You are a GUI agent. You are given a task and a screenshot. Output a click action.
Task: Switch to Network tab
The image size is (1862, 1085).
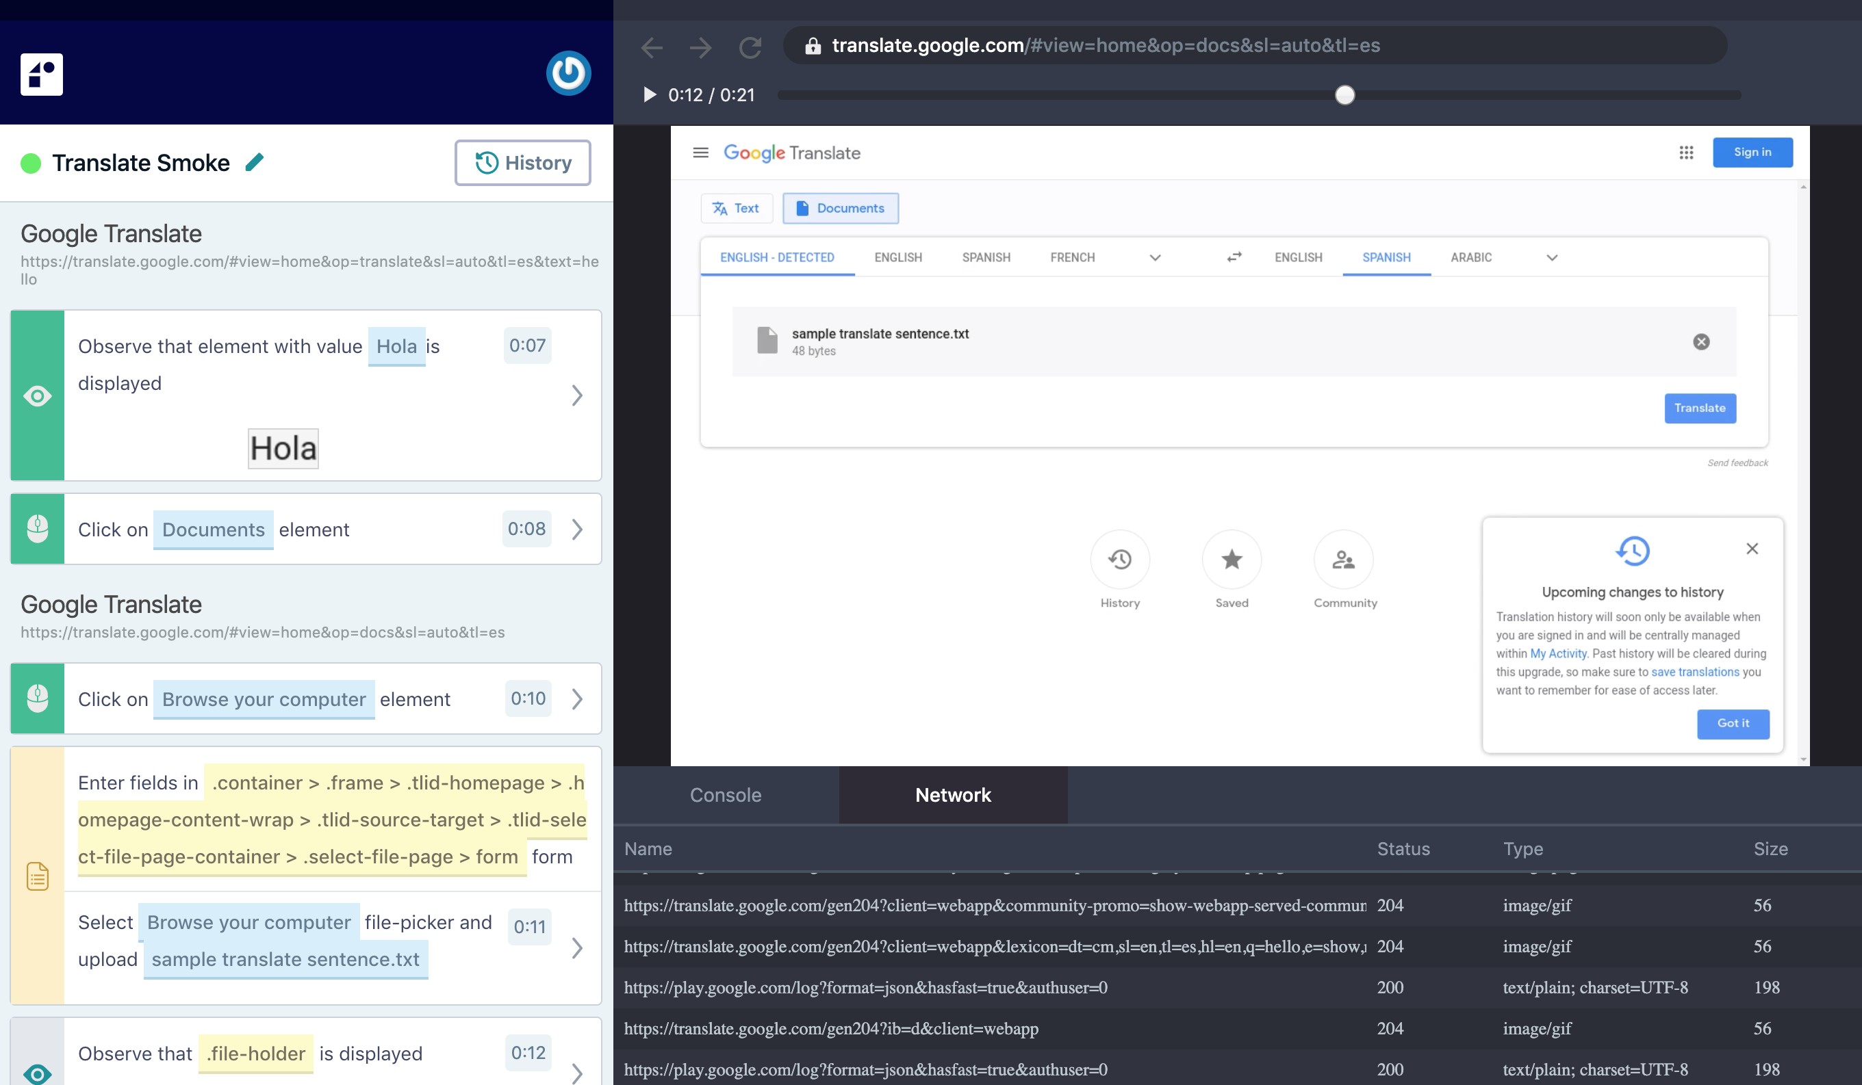[953, 796]
